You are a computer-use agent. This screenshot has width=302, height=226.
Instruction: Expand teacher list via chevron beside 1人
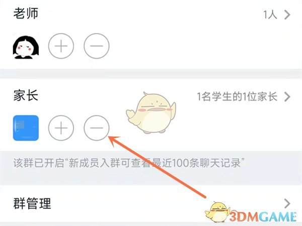tap(287, 15)
